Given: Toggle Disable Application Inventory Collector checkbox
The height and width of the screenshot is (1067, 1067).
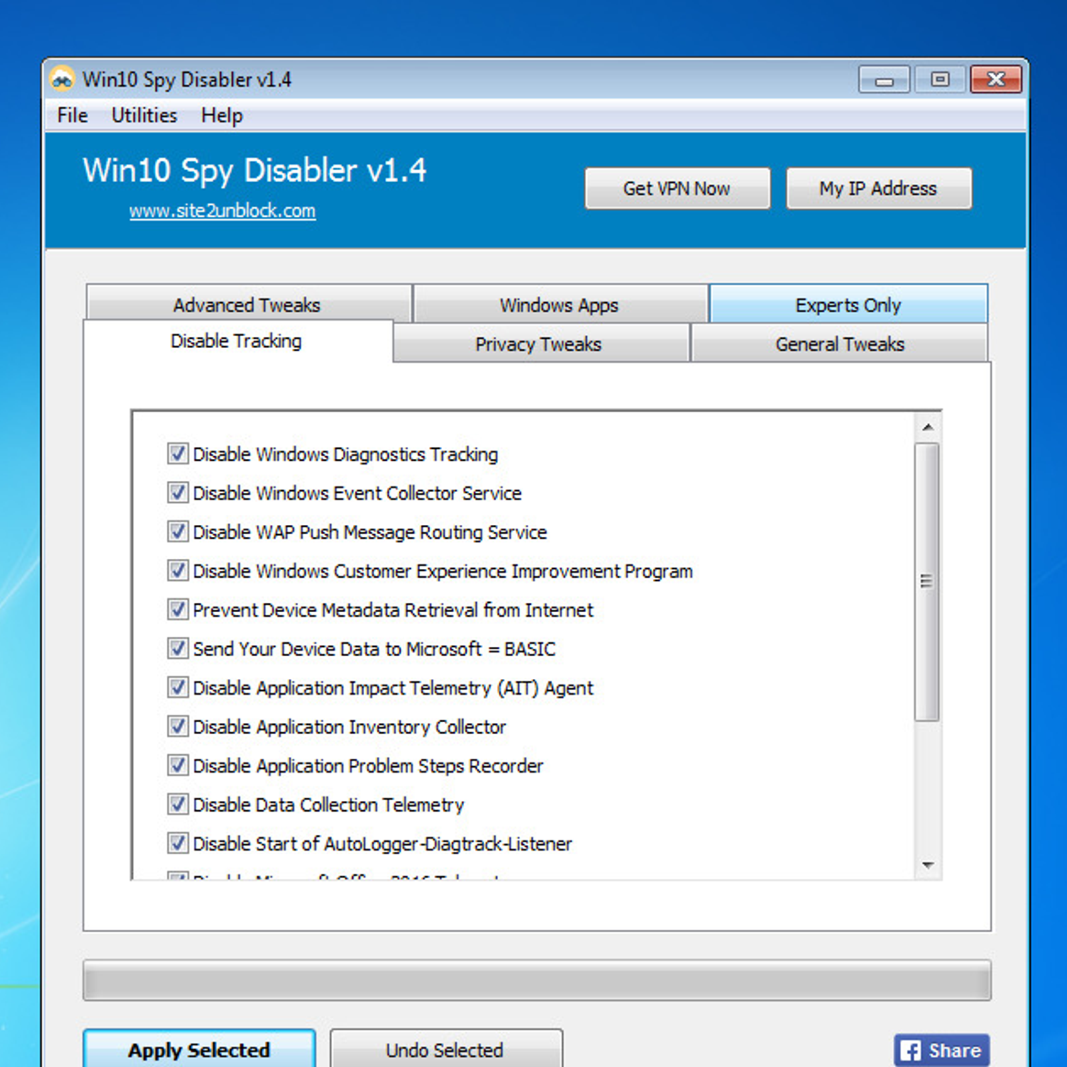Looking at the screenshot, I should pos(177,726).
